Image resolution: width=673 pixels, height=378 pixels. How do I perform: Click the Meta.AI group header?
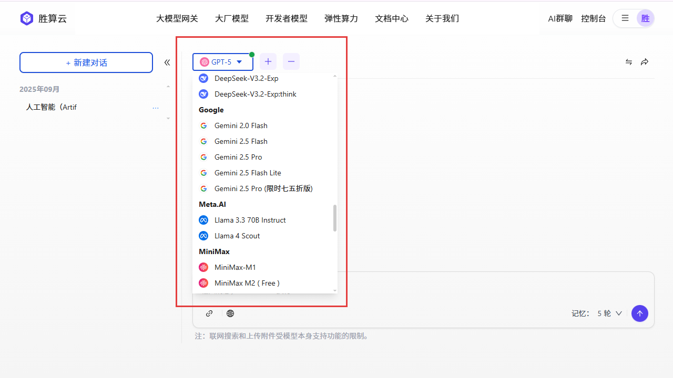point(212,204)
